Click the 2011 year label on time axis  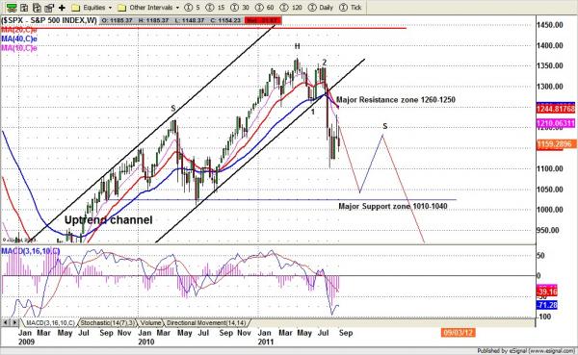pos(266,342)
